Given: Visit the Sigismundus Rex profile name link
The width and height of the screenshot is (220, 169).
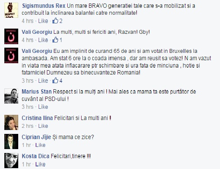Looking at the screenshot, I should point(44,6).
